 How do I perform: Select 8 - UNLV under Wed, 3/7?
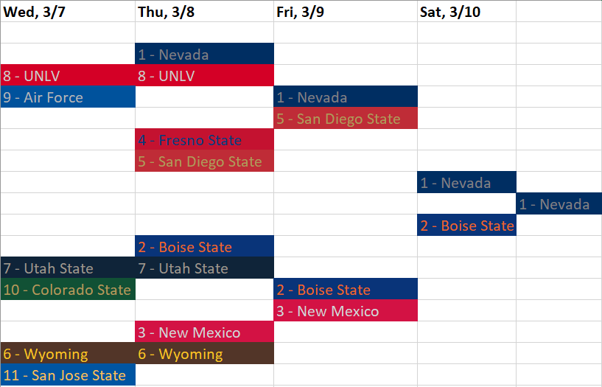(68, 76)
